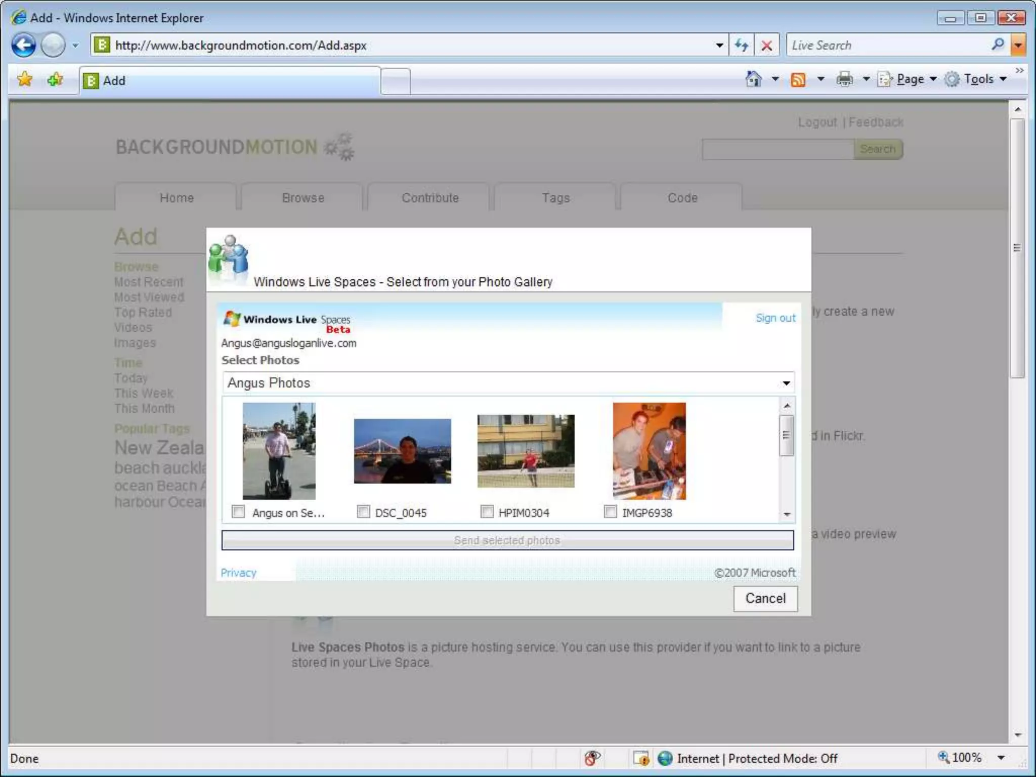Open the Tags navigation tab
Screen dimensions: 1036x777
click(x=555, y=197)
